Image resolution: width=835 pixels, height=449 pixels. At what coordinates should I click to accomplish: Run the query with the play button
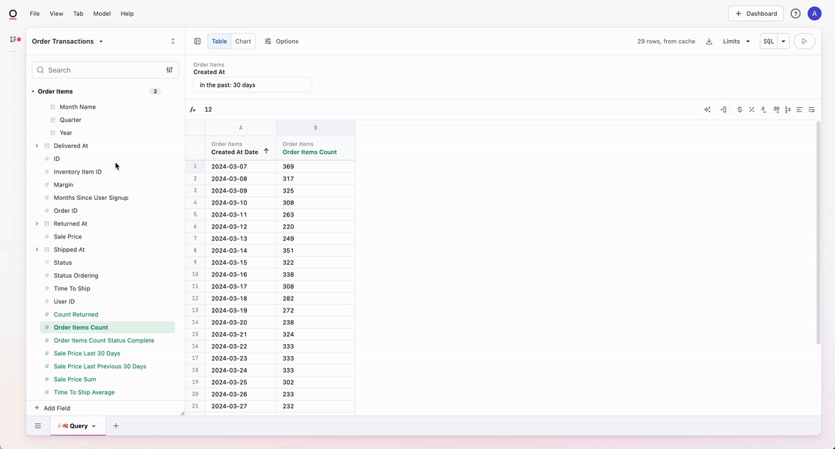804,41
